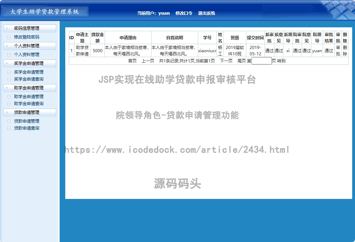Open the 奖学金申请管理 sub-item link

(28, 72)
